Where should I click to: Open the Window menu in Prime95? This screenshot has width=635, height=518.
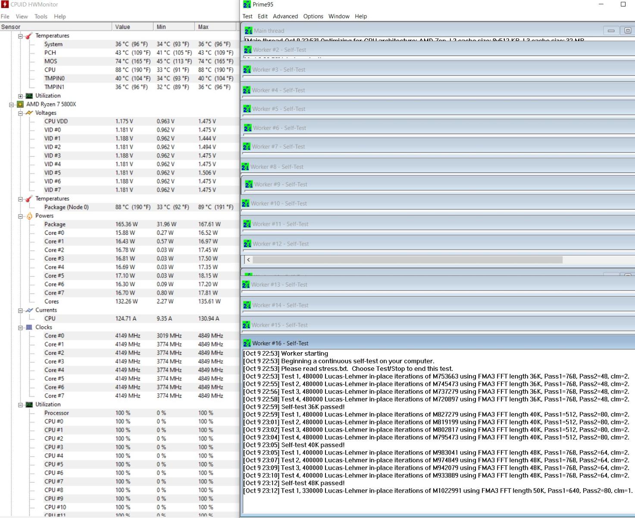click(x=339, y=16)
